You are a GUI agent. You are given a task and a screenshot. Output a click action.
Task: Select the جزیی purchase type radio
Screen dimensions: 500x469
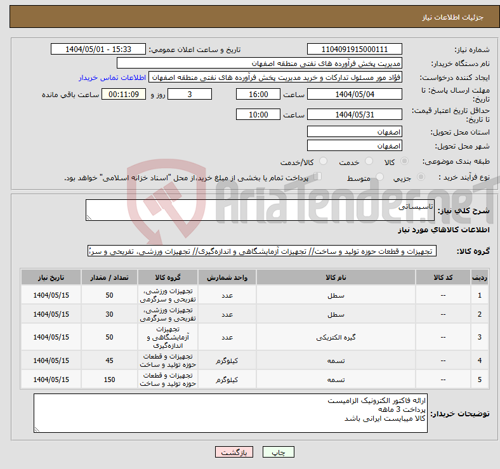point(421,177)
